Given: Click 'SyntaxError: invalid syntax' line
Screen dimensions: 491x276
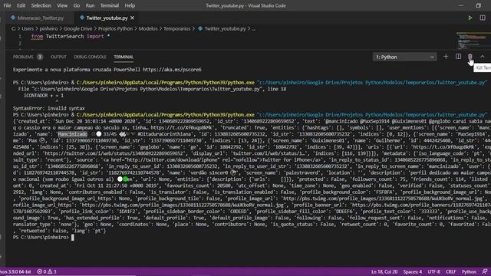Looking at the screenshot, I should click(49, 108).
